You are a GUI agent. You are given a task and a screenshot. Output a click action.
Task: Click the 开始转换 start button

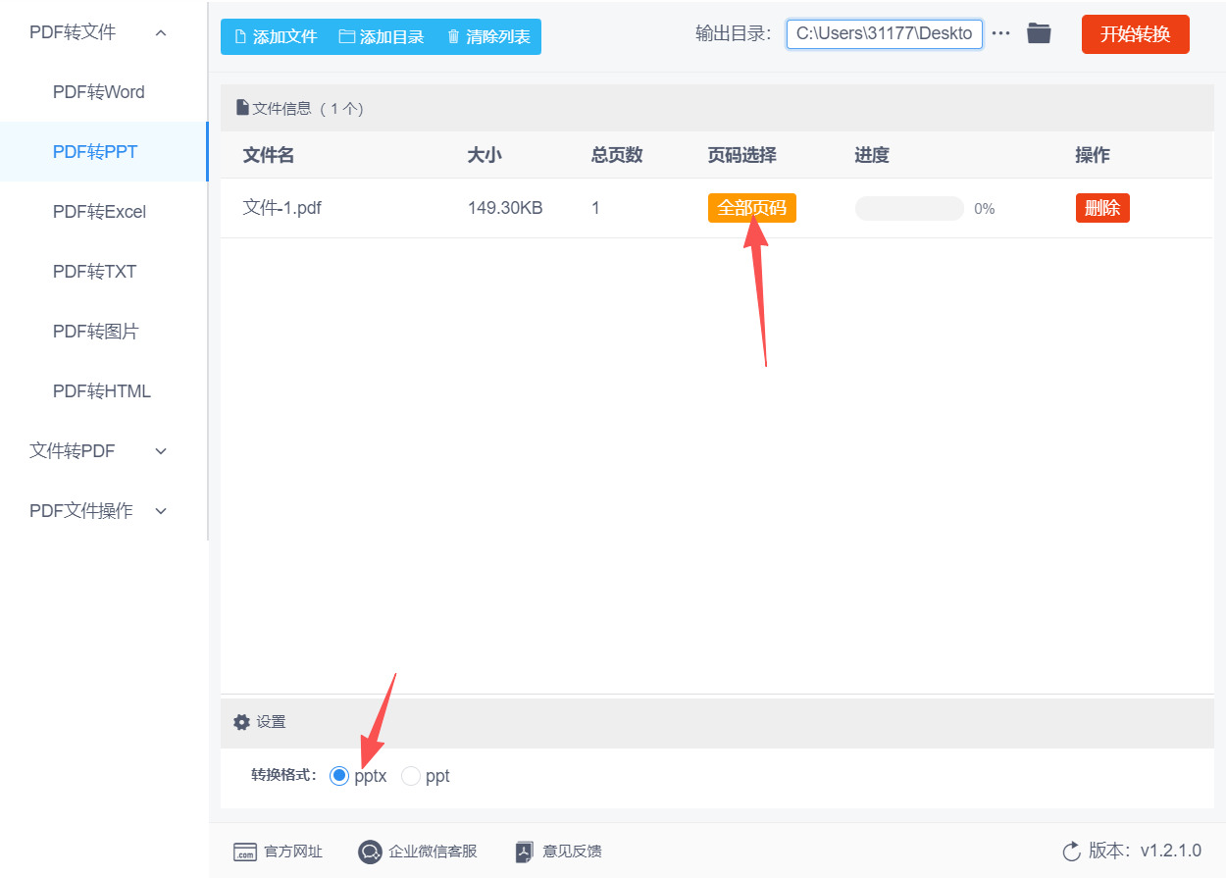(1136, 34)
